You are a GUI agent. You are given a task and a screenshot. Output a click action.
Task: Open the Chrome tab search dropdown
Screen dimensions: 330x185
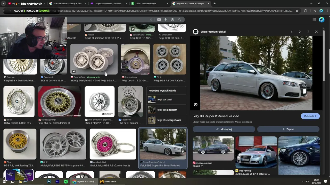(x=3, y=4)
